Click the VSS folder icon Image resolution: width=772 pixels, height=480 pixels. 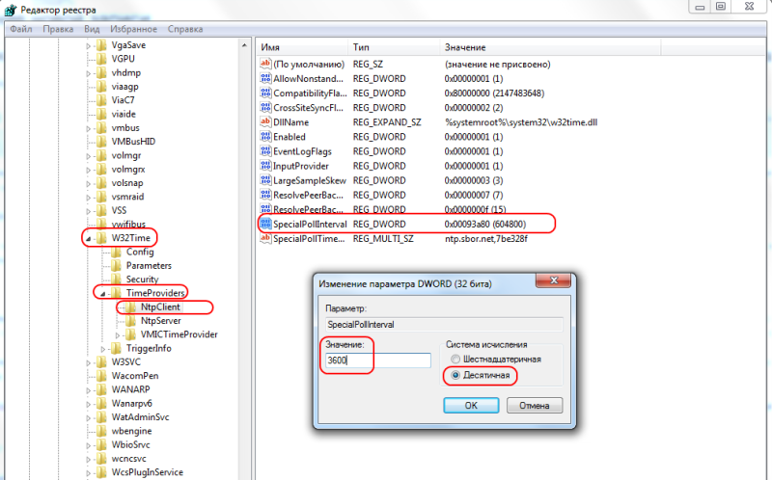tap(101, 210)
